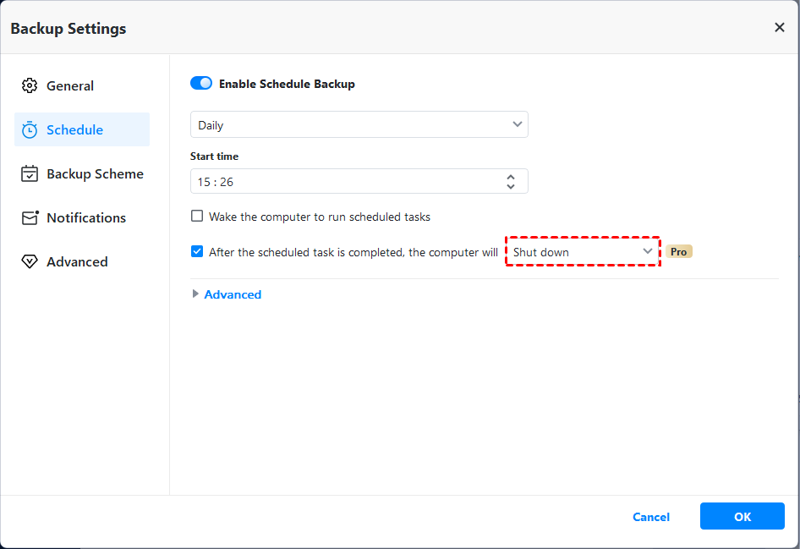Click the Advanced diamond icon
The image size is (800, 549).
coord(30,262)
